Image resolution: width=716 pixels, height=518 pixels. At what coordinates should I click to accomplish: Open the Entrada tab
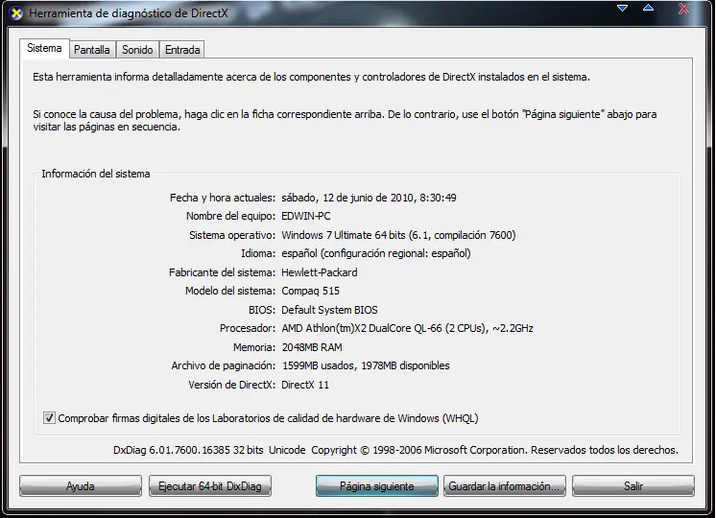click(182, 50)
